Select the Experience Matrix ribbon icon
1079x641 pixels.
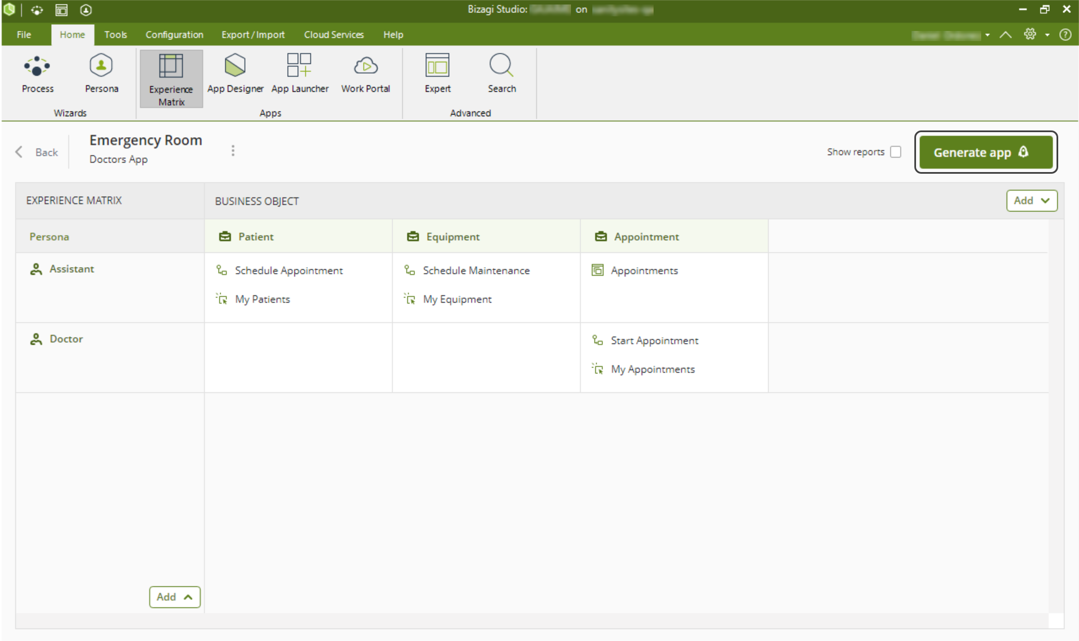point(171,79)
